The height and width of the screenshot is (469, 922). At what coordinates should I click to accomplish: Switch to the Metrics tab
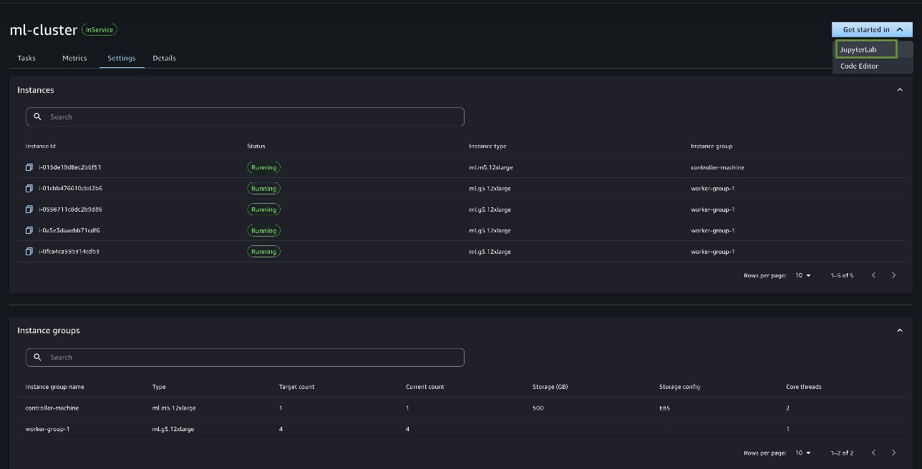[74, 58]
